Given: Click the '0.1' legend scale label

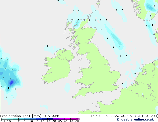Looking at the screenshot, I should tap(3, 121).
